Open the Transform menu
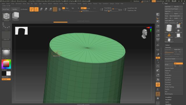The width and height of the screenshot is (186, 105). (105, 3)
